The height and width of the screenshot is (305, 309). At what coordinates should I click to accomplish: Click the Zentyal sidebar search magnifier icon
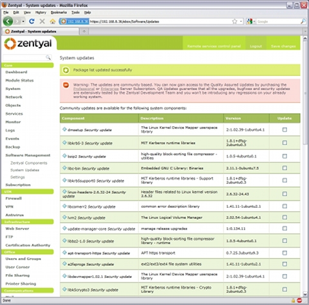click(x=48, y=57)
